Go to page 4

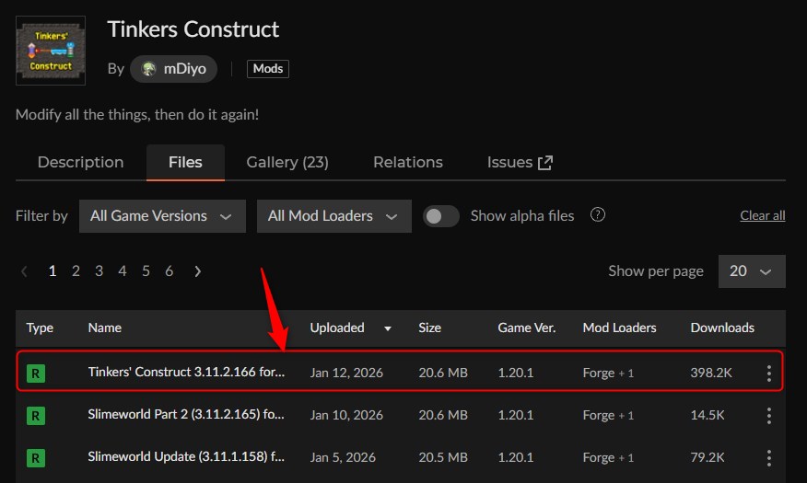tap(122, 271)
